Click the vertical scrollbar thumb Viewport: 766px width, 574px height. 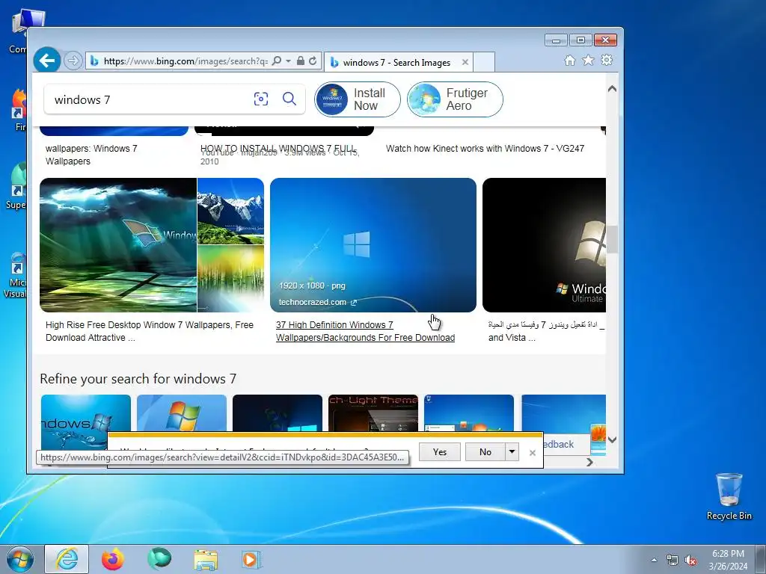point(612,239)
